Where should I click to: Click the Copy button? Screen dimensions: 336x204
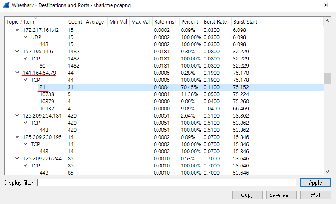[x=247, y=195]
